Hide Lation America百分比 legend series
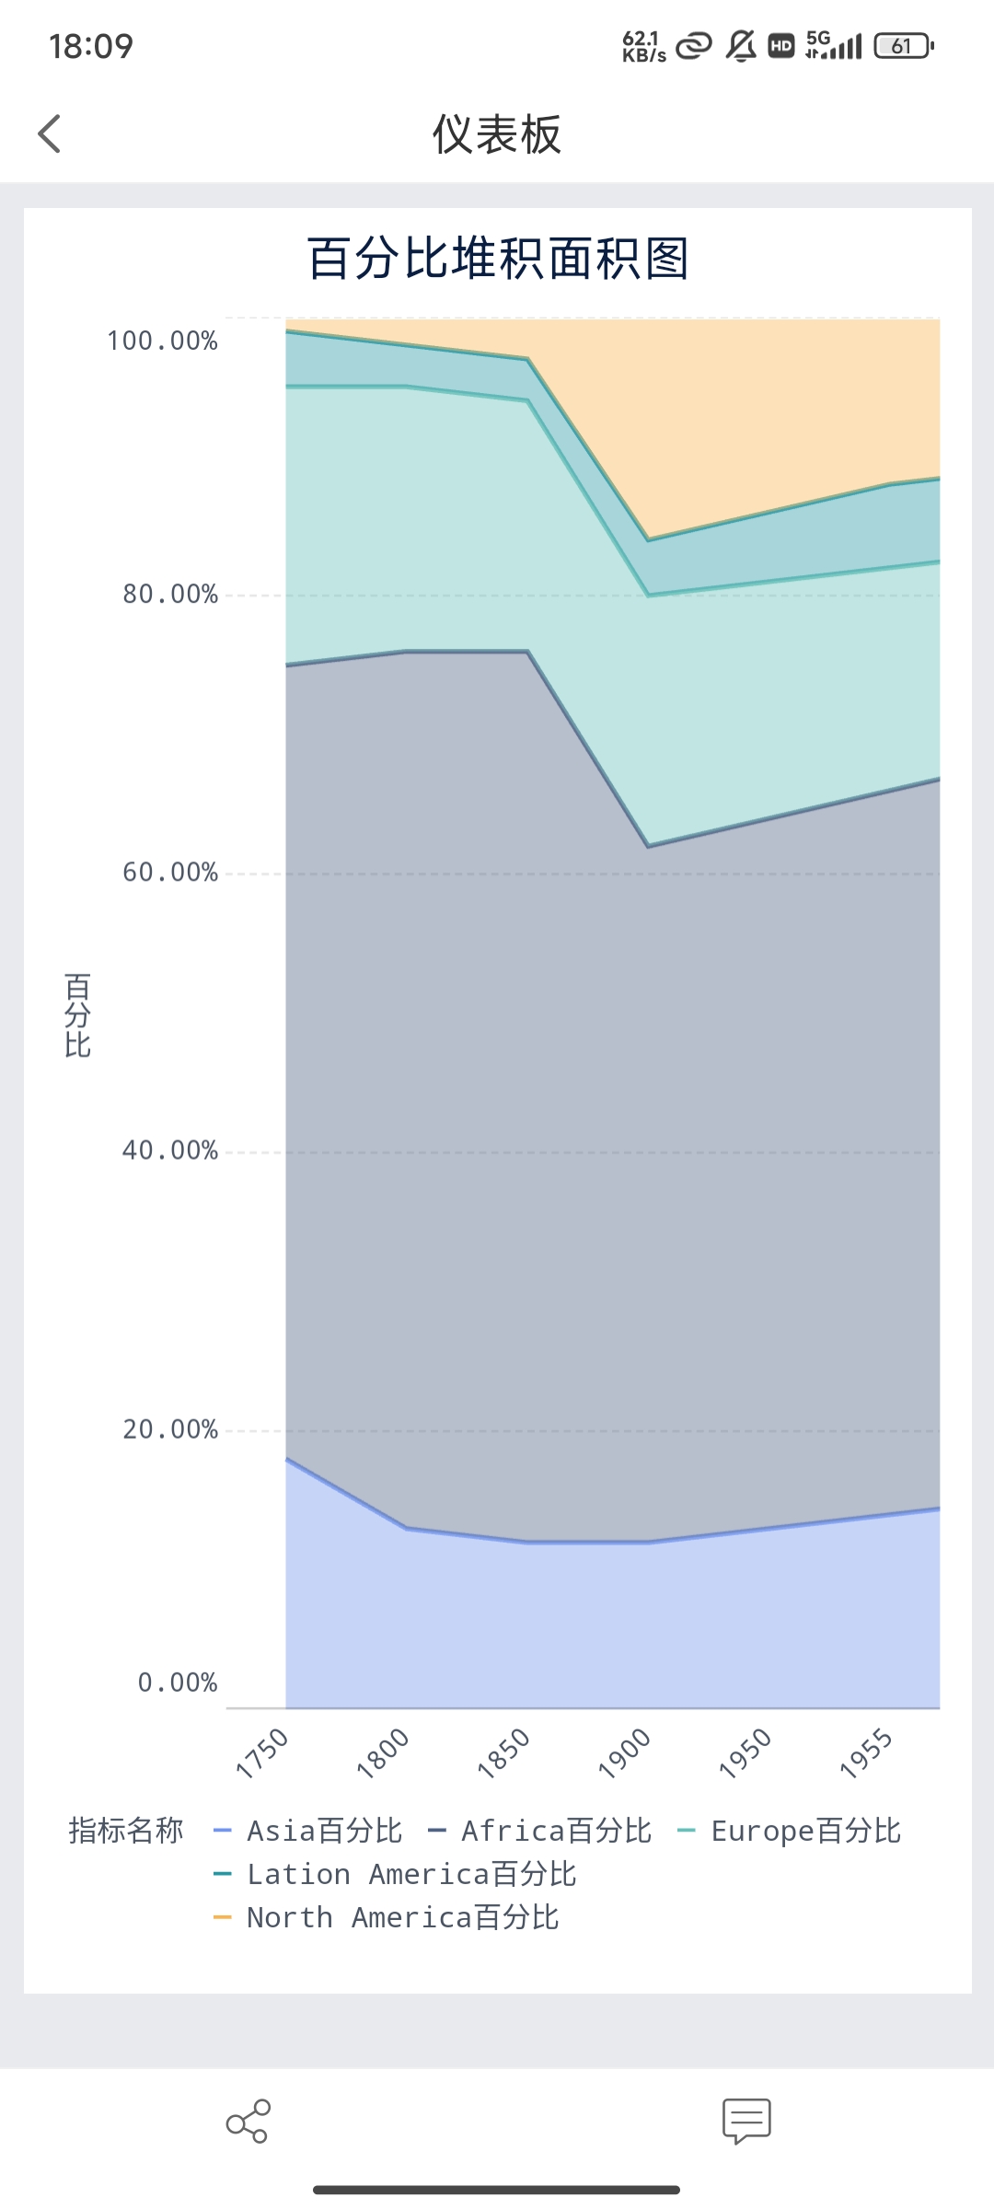 click(395, 1874)
